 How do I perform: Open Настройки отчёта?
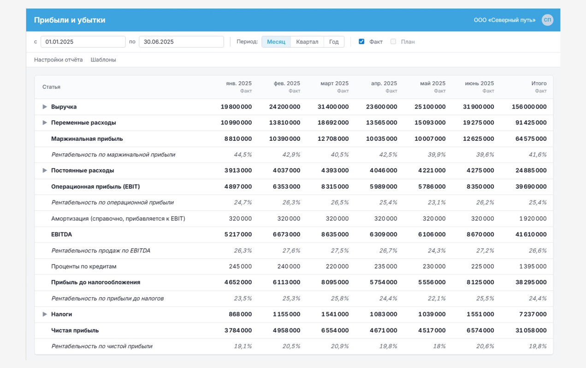(x=59, y=60)
